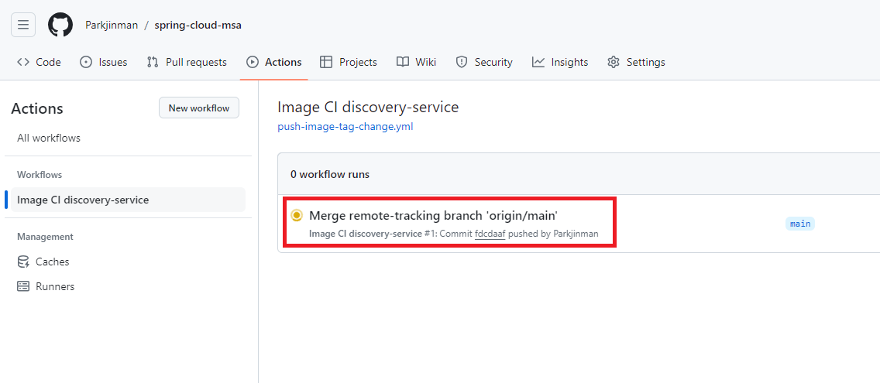Switch to the Security tab

(484, 62)
